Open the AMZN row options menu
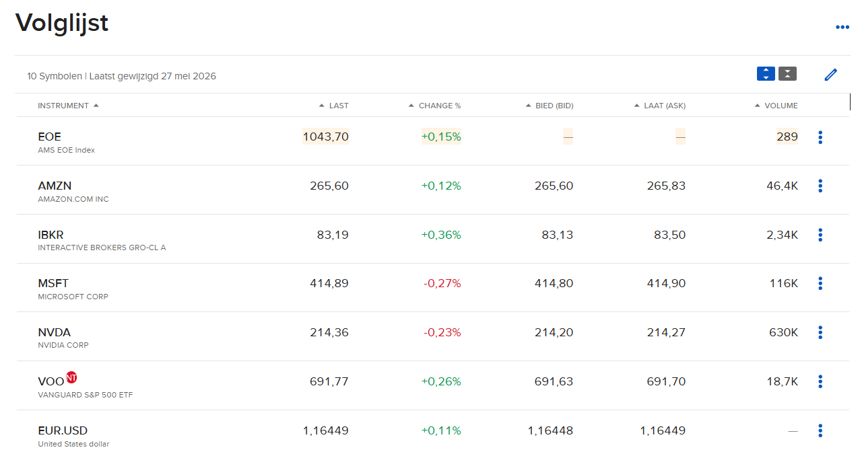Viewport: 862px width, 456px height. [820, 186]
